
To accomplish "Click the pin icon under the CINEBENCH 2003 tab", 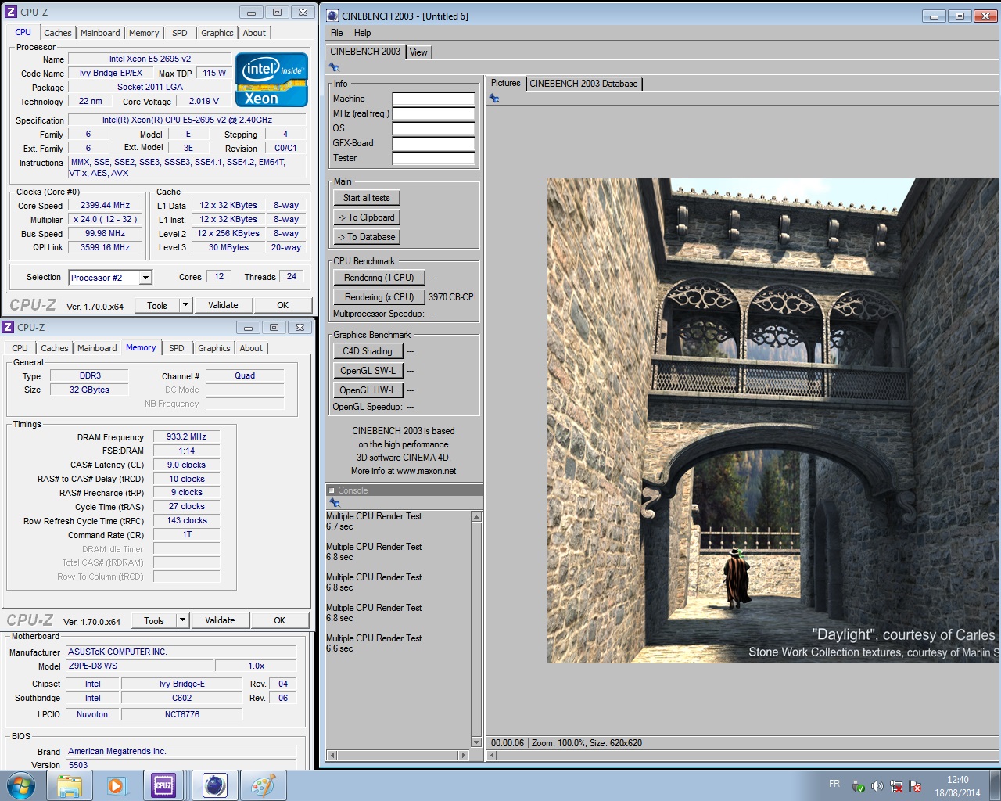I will (335, 67).
